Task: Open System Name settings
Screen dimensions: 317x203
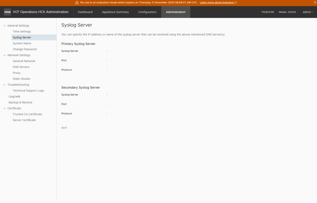Action: coord(22,44)
